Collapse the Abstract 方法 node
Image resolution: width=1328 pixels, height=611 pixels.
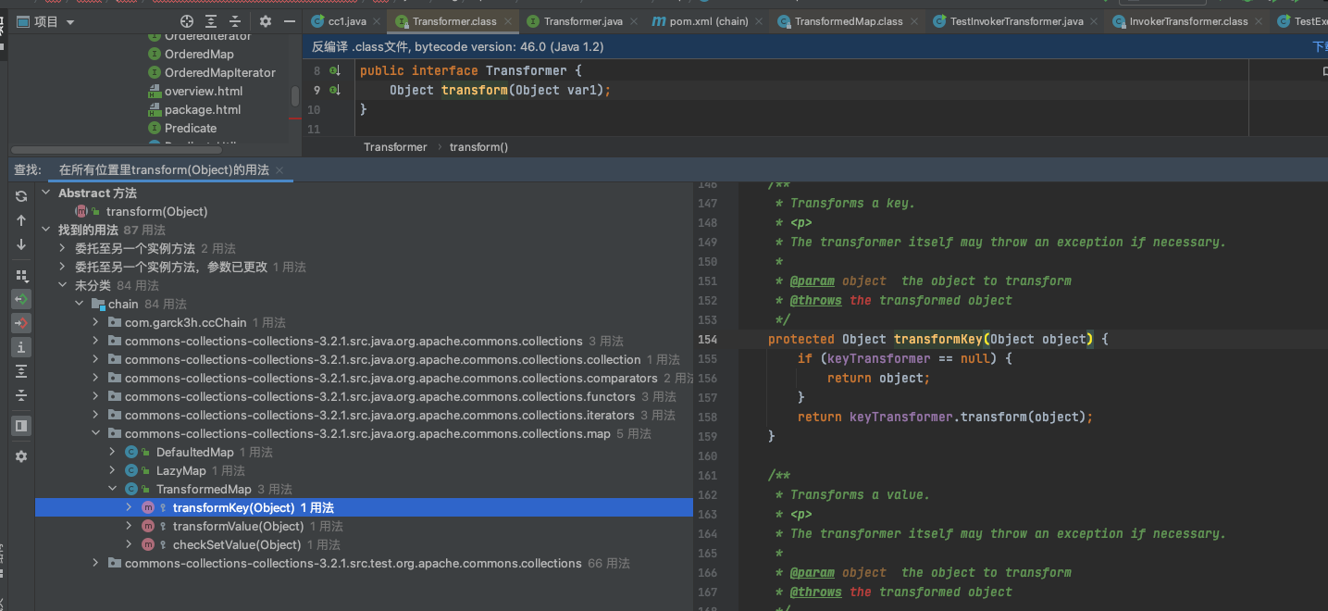coord(46,193)
